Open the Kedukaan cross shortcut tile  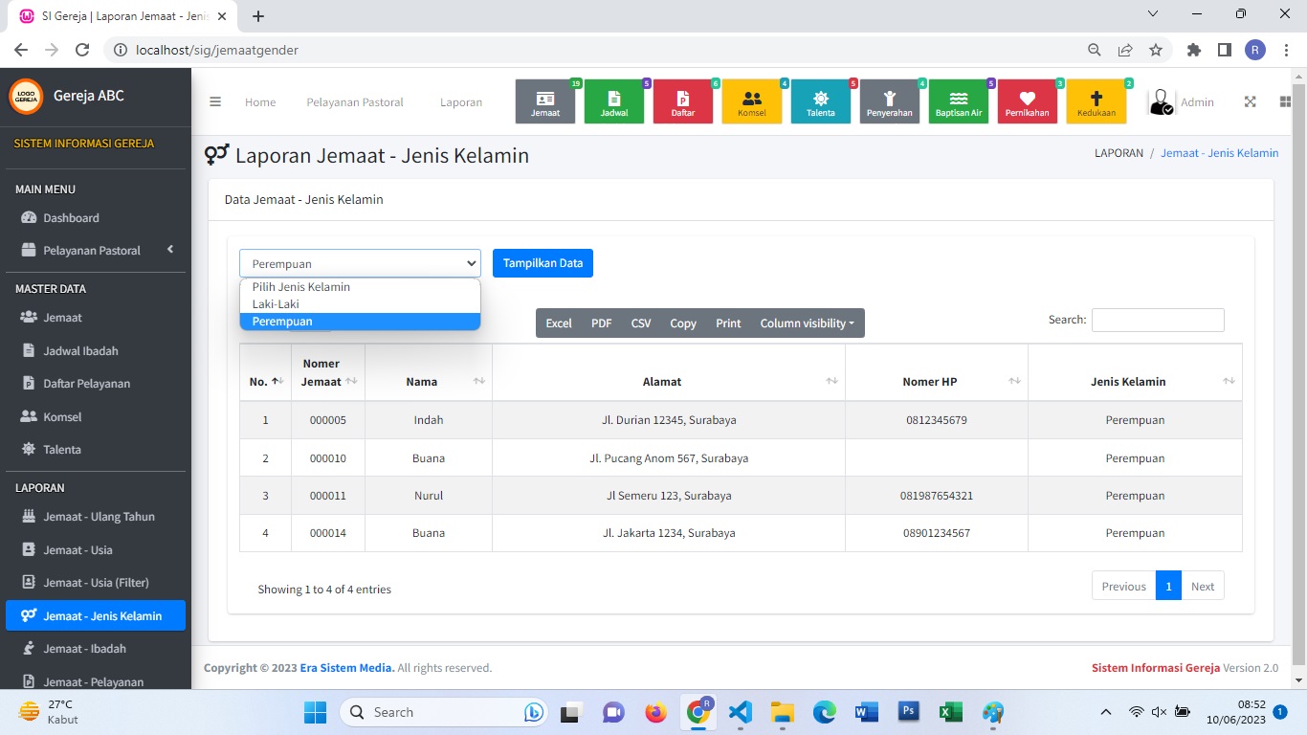(x=1097, y=101)
